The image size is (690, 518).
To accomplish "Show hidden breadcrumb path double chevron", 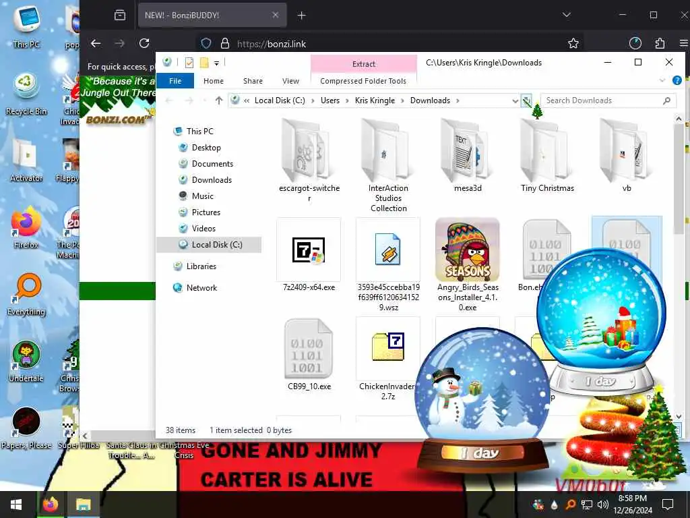I will 247,101.
